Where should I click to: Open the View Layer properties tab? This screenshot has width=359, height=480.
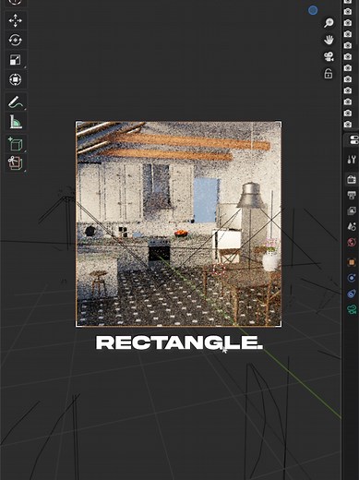pos(352,210)
